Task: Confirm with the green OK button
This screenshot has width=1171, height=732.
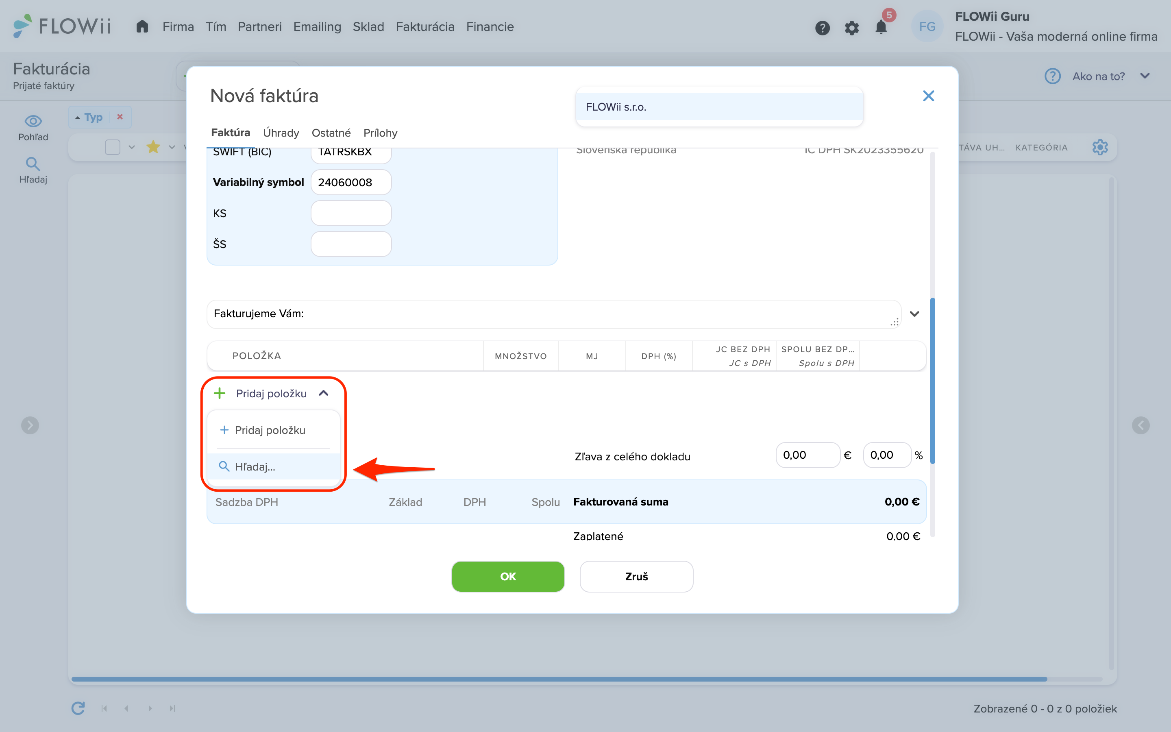Action: (x=508, y=576)
